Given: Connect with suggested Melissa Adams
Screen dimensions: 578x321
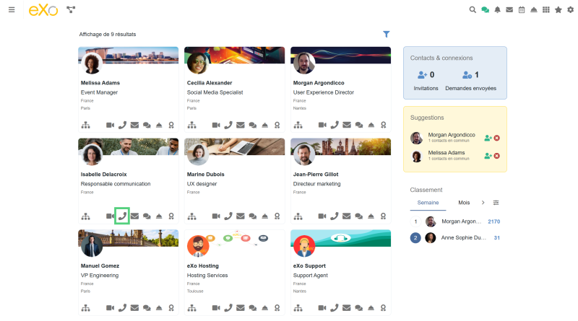Looking at the screenshot, I should (488, 156).
